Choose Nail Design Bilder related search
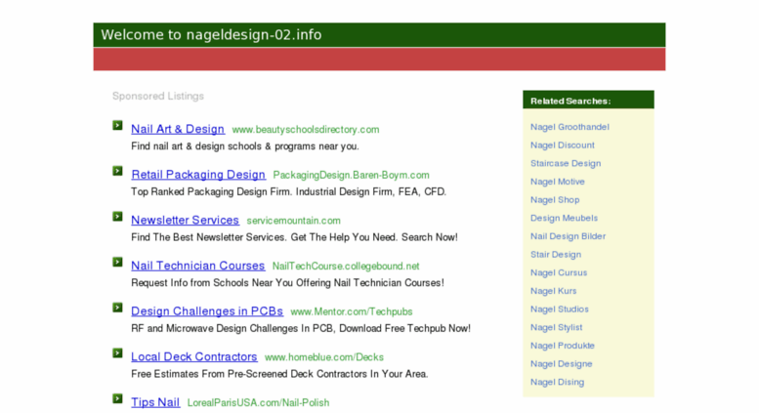Image resolution: width=759 pixels, height=413 pixels. 568,236
